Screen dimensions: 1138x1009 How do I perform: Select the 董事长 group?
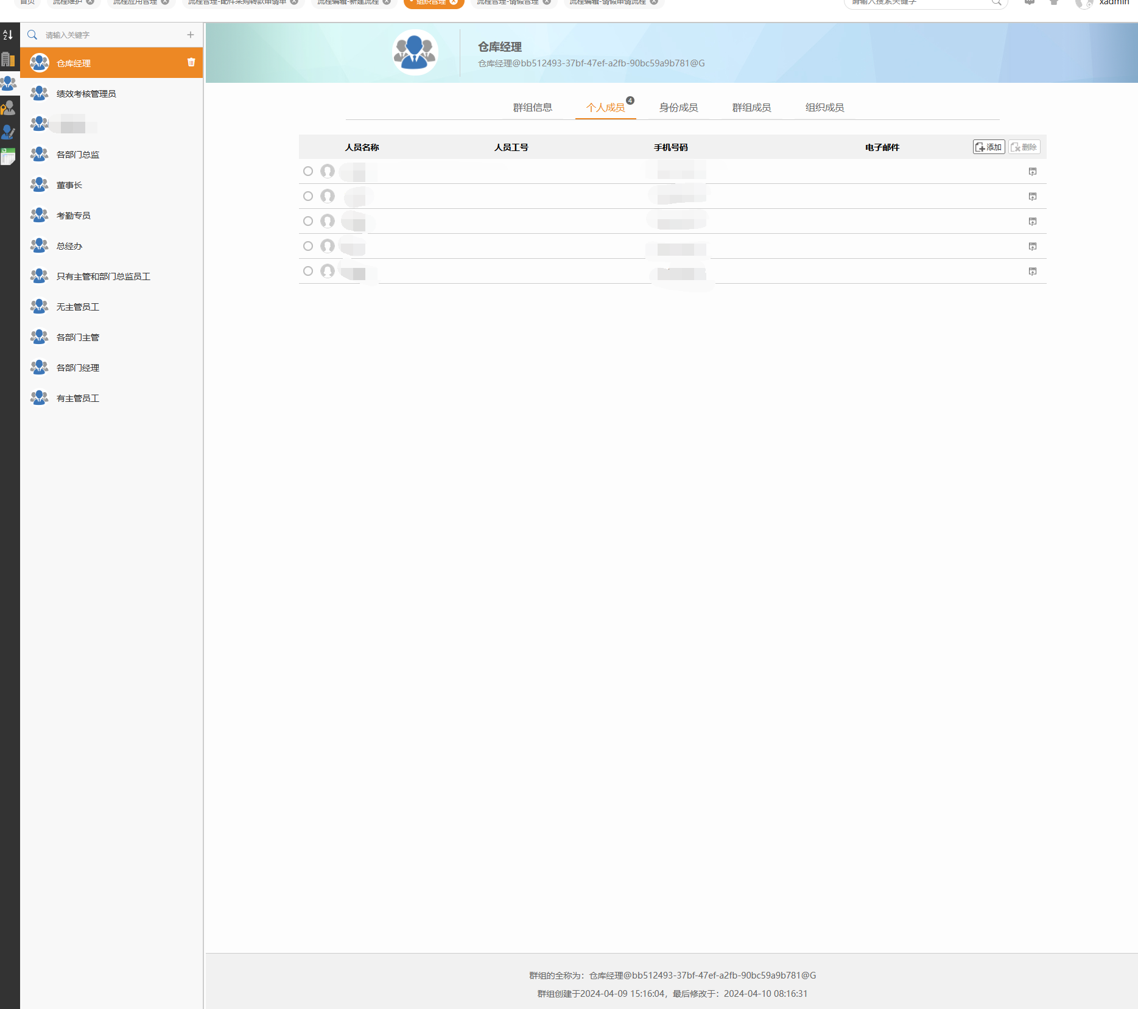click(111, 185)
